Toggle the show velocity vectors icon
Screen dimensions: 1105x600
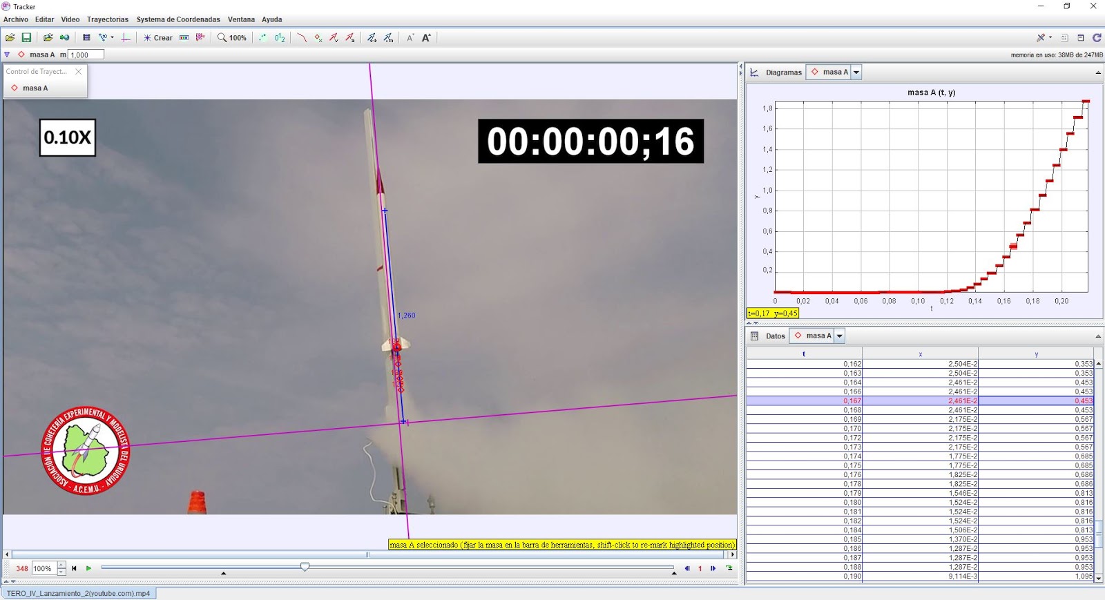pos(334,38)
